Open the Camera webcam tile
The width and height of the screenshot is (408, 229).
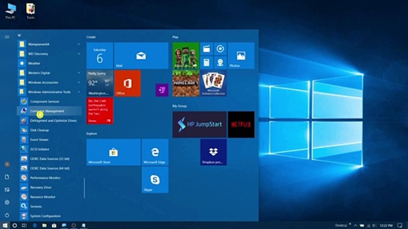click(220, 62)
